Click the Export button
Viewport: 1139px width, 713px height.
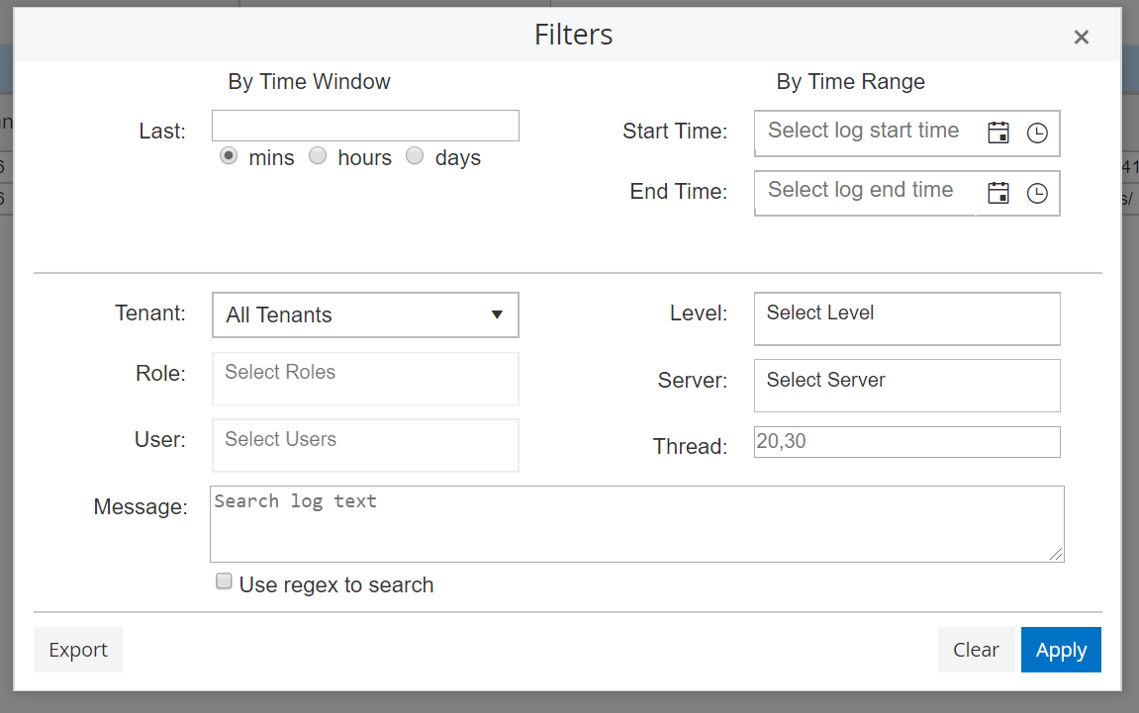coord(78,650)
